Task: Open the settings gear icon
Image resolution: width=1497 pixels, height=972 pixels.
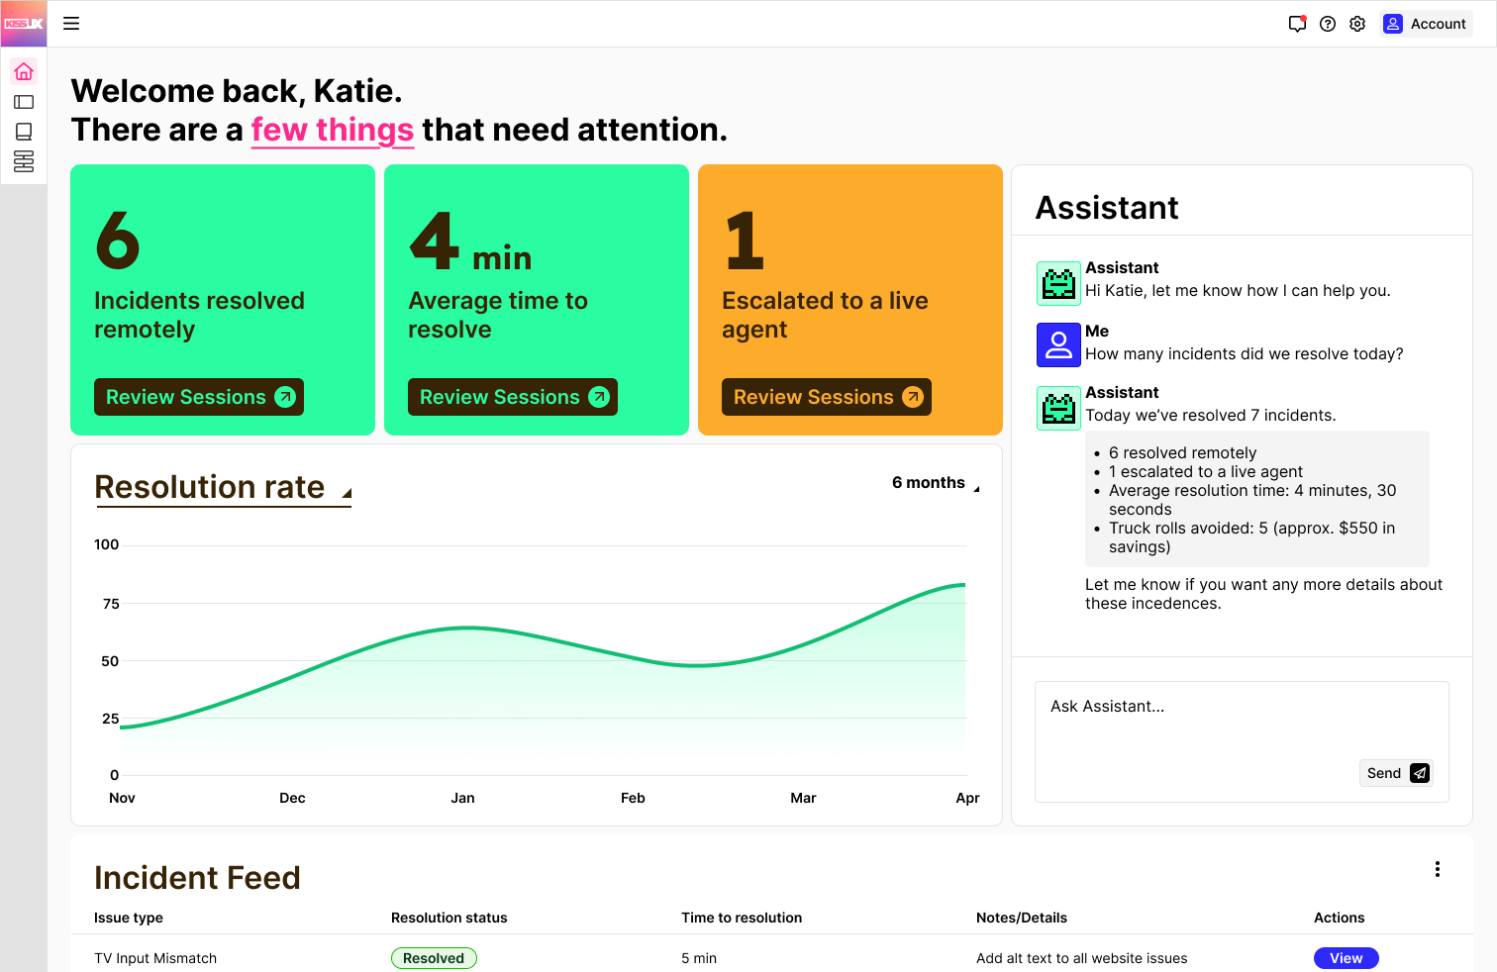Action: (x=1357, y=23)
